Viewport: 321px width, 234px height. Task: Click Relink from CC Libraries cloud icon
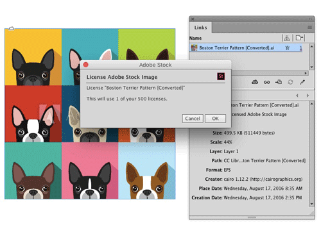point(255,82)
